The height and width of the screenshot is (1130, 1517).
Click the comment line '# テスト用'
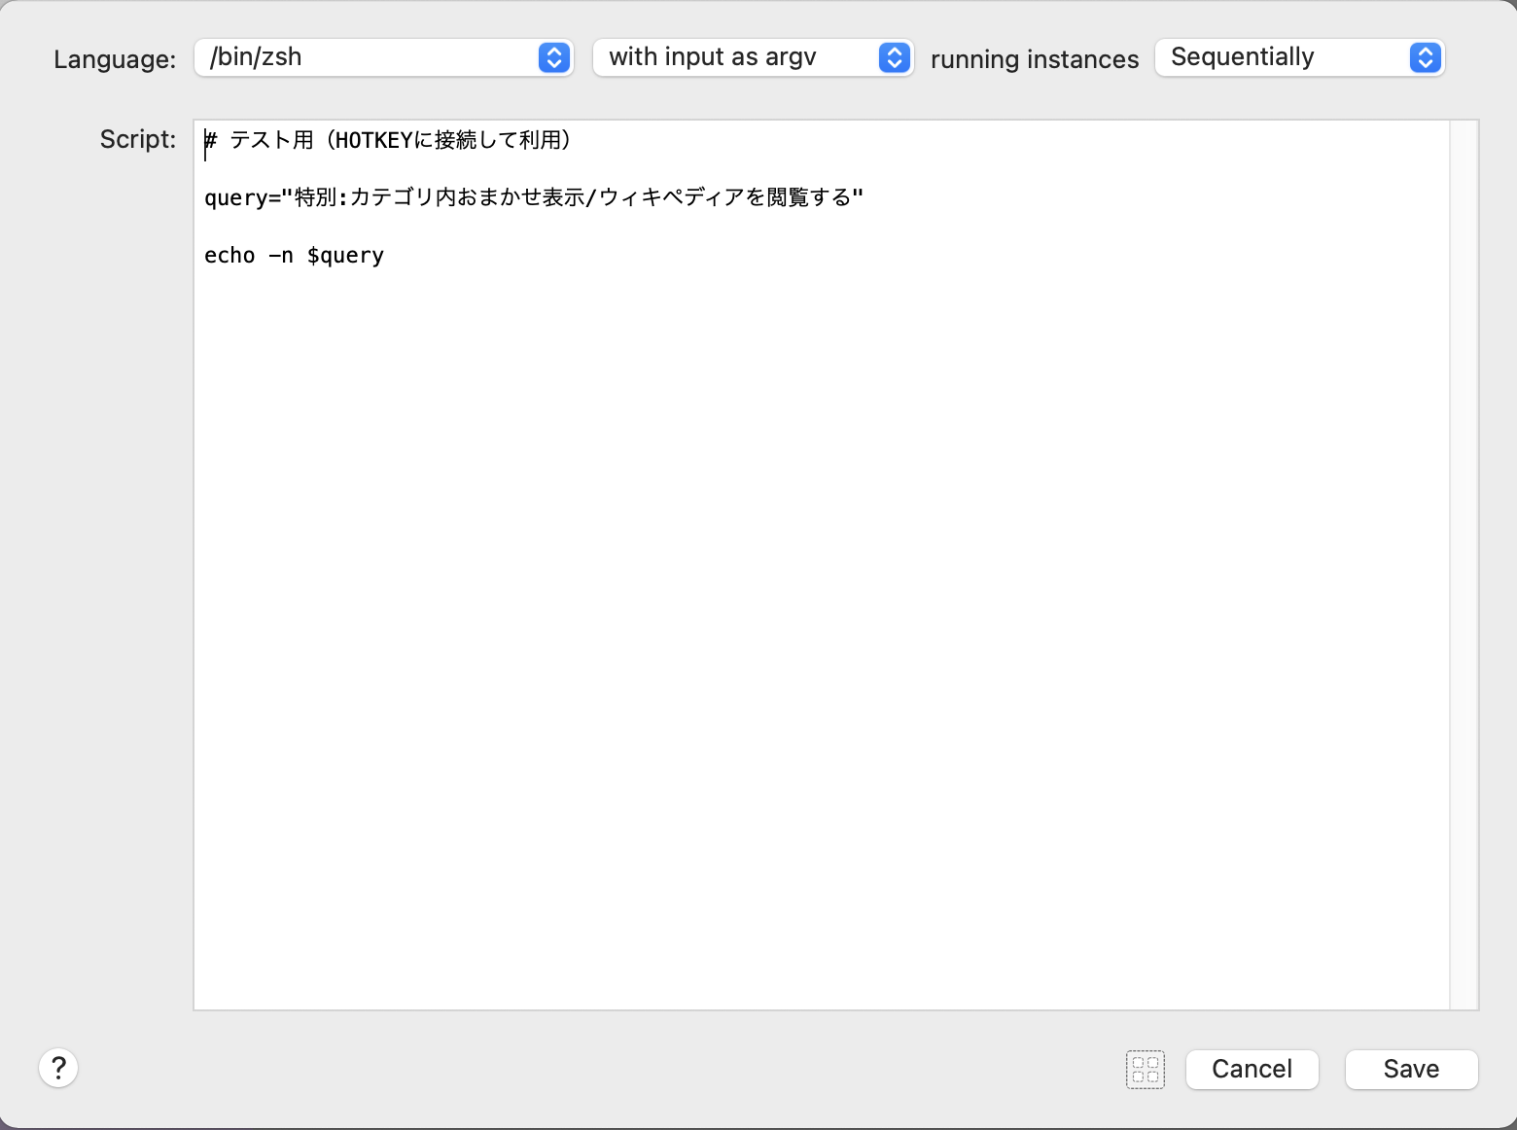coord(387,140)
